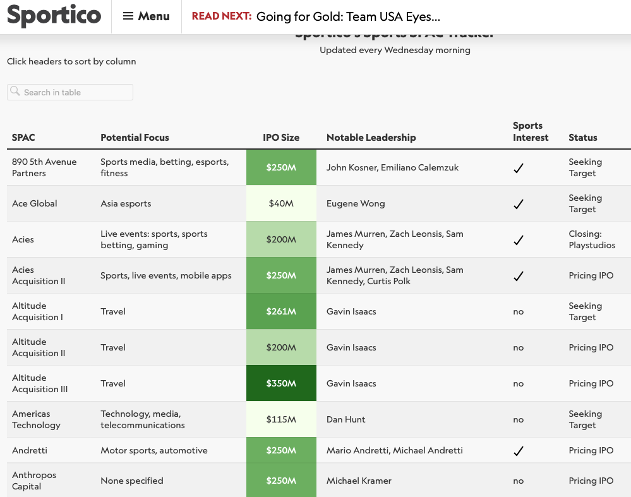Click 'John Kosner, Emiliano Calemzuk' leadership cell

click(x=392, y=167)
